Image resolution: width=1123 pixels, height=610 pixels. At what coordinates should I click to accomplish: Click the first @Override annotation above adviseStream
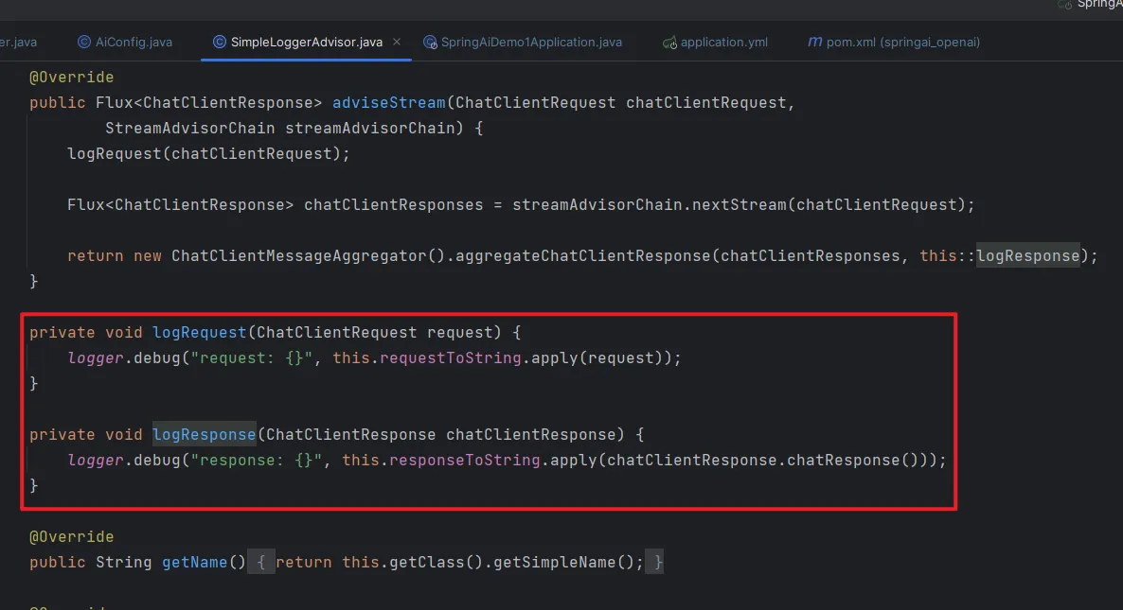(x=72, y=78)
